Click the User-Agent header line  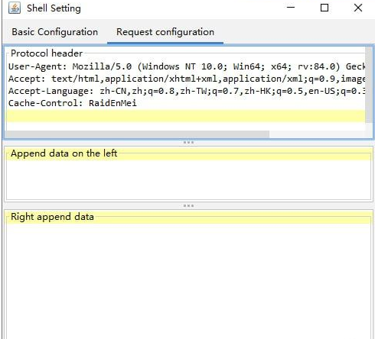[x=187, y=66]
